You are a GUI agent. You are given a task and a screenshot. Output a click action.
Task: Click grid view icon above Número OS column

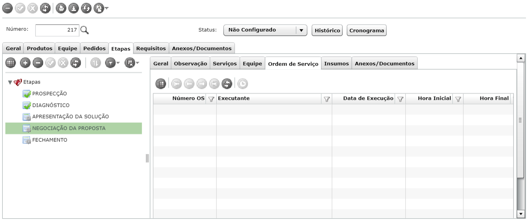160,83
